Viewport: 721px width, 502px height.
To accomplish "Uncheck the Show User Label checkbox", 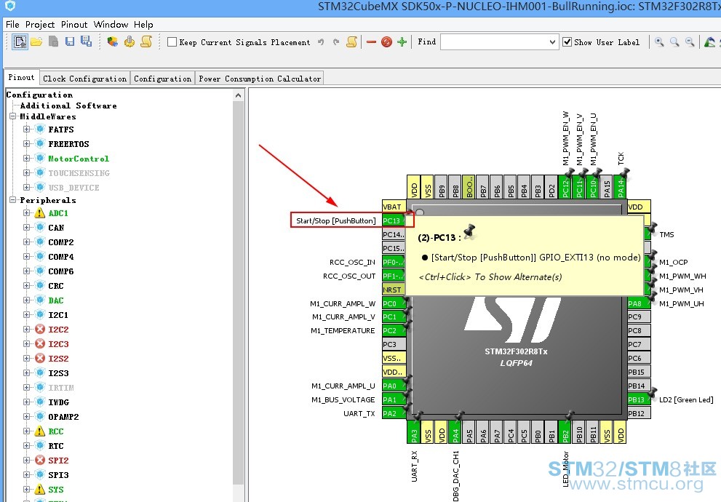I will tap(567, 42).
